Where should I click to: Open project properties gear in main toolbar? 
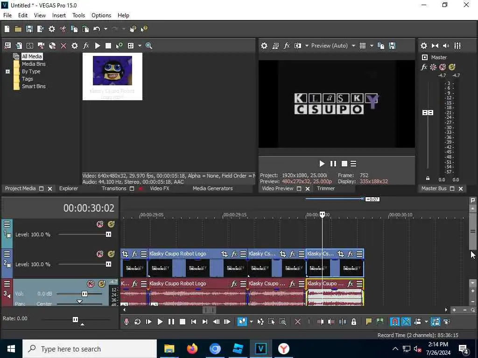tap(52, 29)
